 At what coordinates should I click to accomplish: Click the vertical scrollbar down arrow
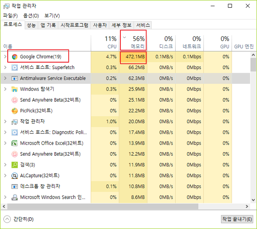point(253,200)
